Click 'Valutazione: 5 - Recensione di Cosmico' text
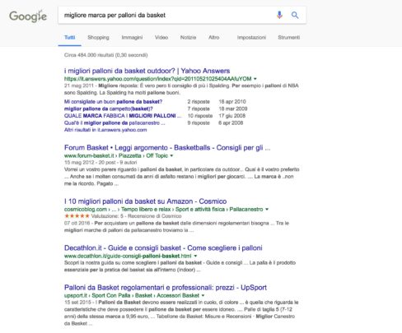 click(x=136, y=216)
